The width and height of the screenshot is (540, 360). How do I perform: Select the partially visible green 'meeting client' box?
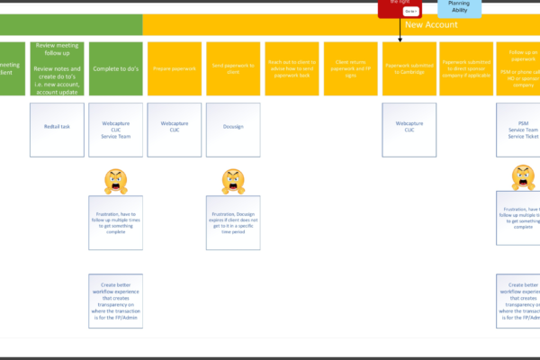13,68
